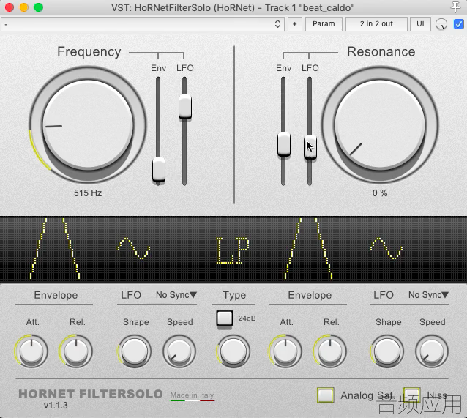
Task: Click the resonance envelope Rel. knob
Action: [329, 351]
